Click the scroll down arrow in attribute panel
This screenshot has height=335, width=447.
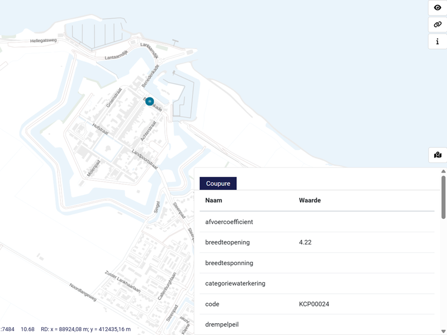click(443, 331)
